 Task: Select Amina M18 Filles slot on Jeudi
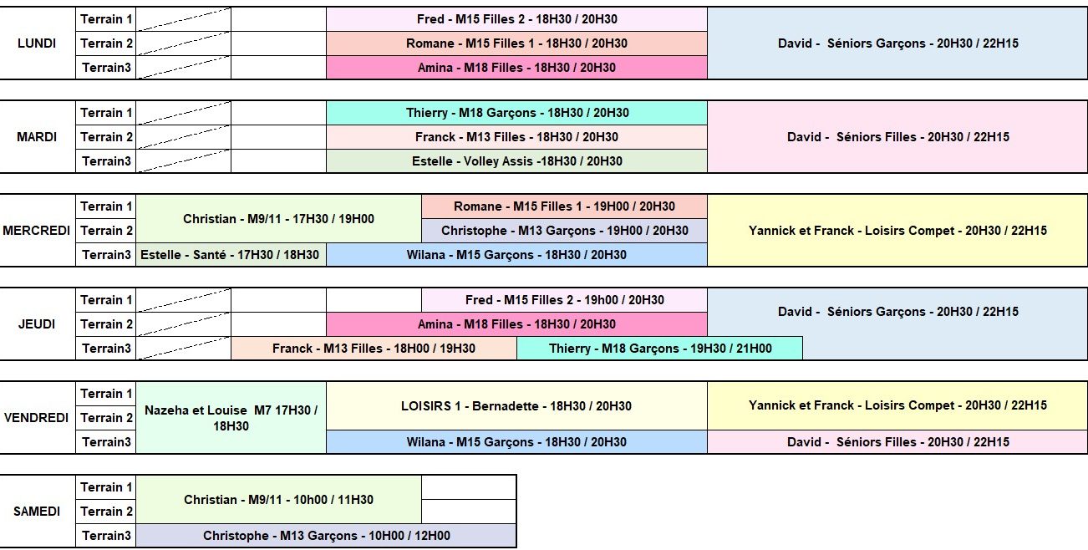516,324
